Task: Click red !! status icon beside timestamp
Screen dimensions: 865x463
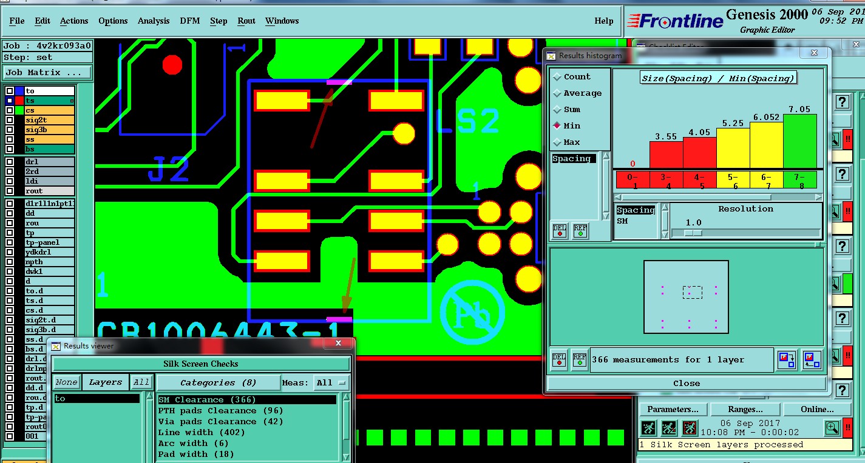Action: pos(848,428)
